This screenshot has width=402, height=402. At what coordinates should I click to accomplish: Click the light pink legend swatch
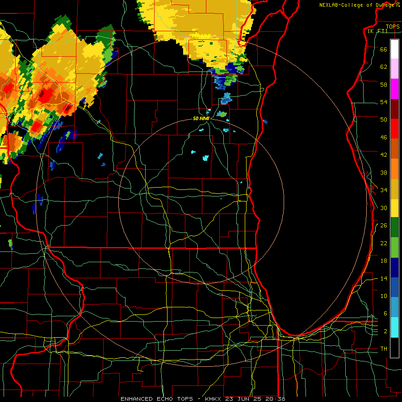pos(394,69)
